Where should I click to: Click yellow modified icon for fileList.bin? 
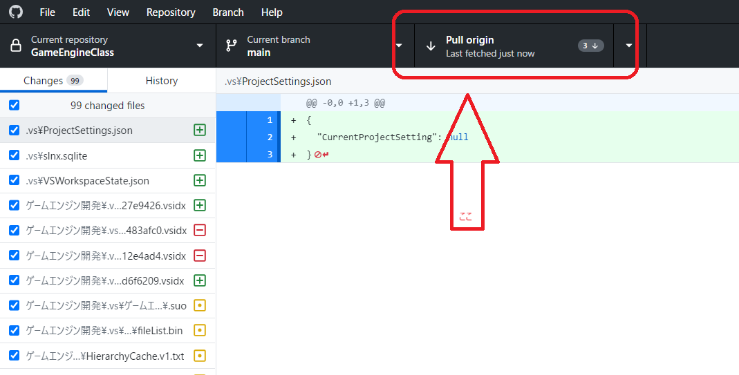tap(200, 331)
